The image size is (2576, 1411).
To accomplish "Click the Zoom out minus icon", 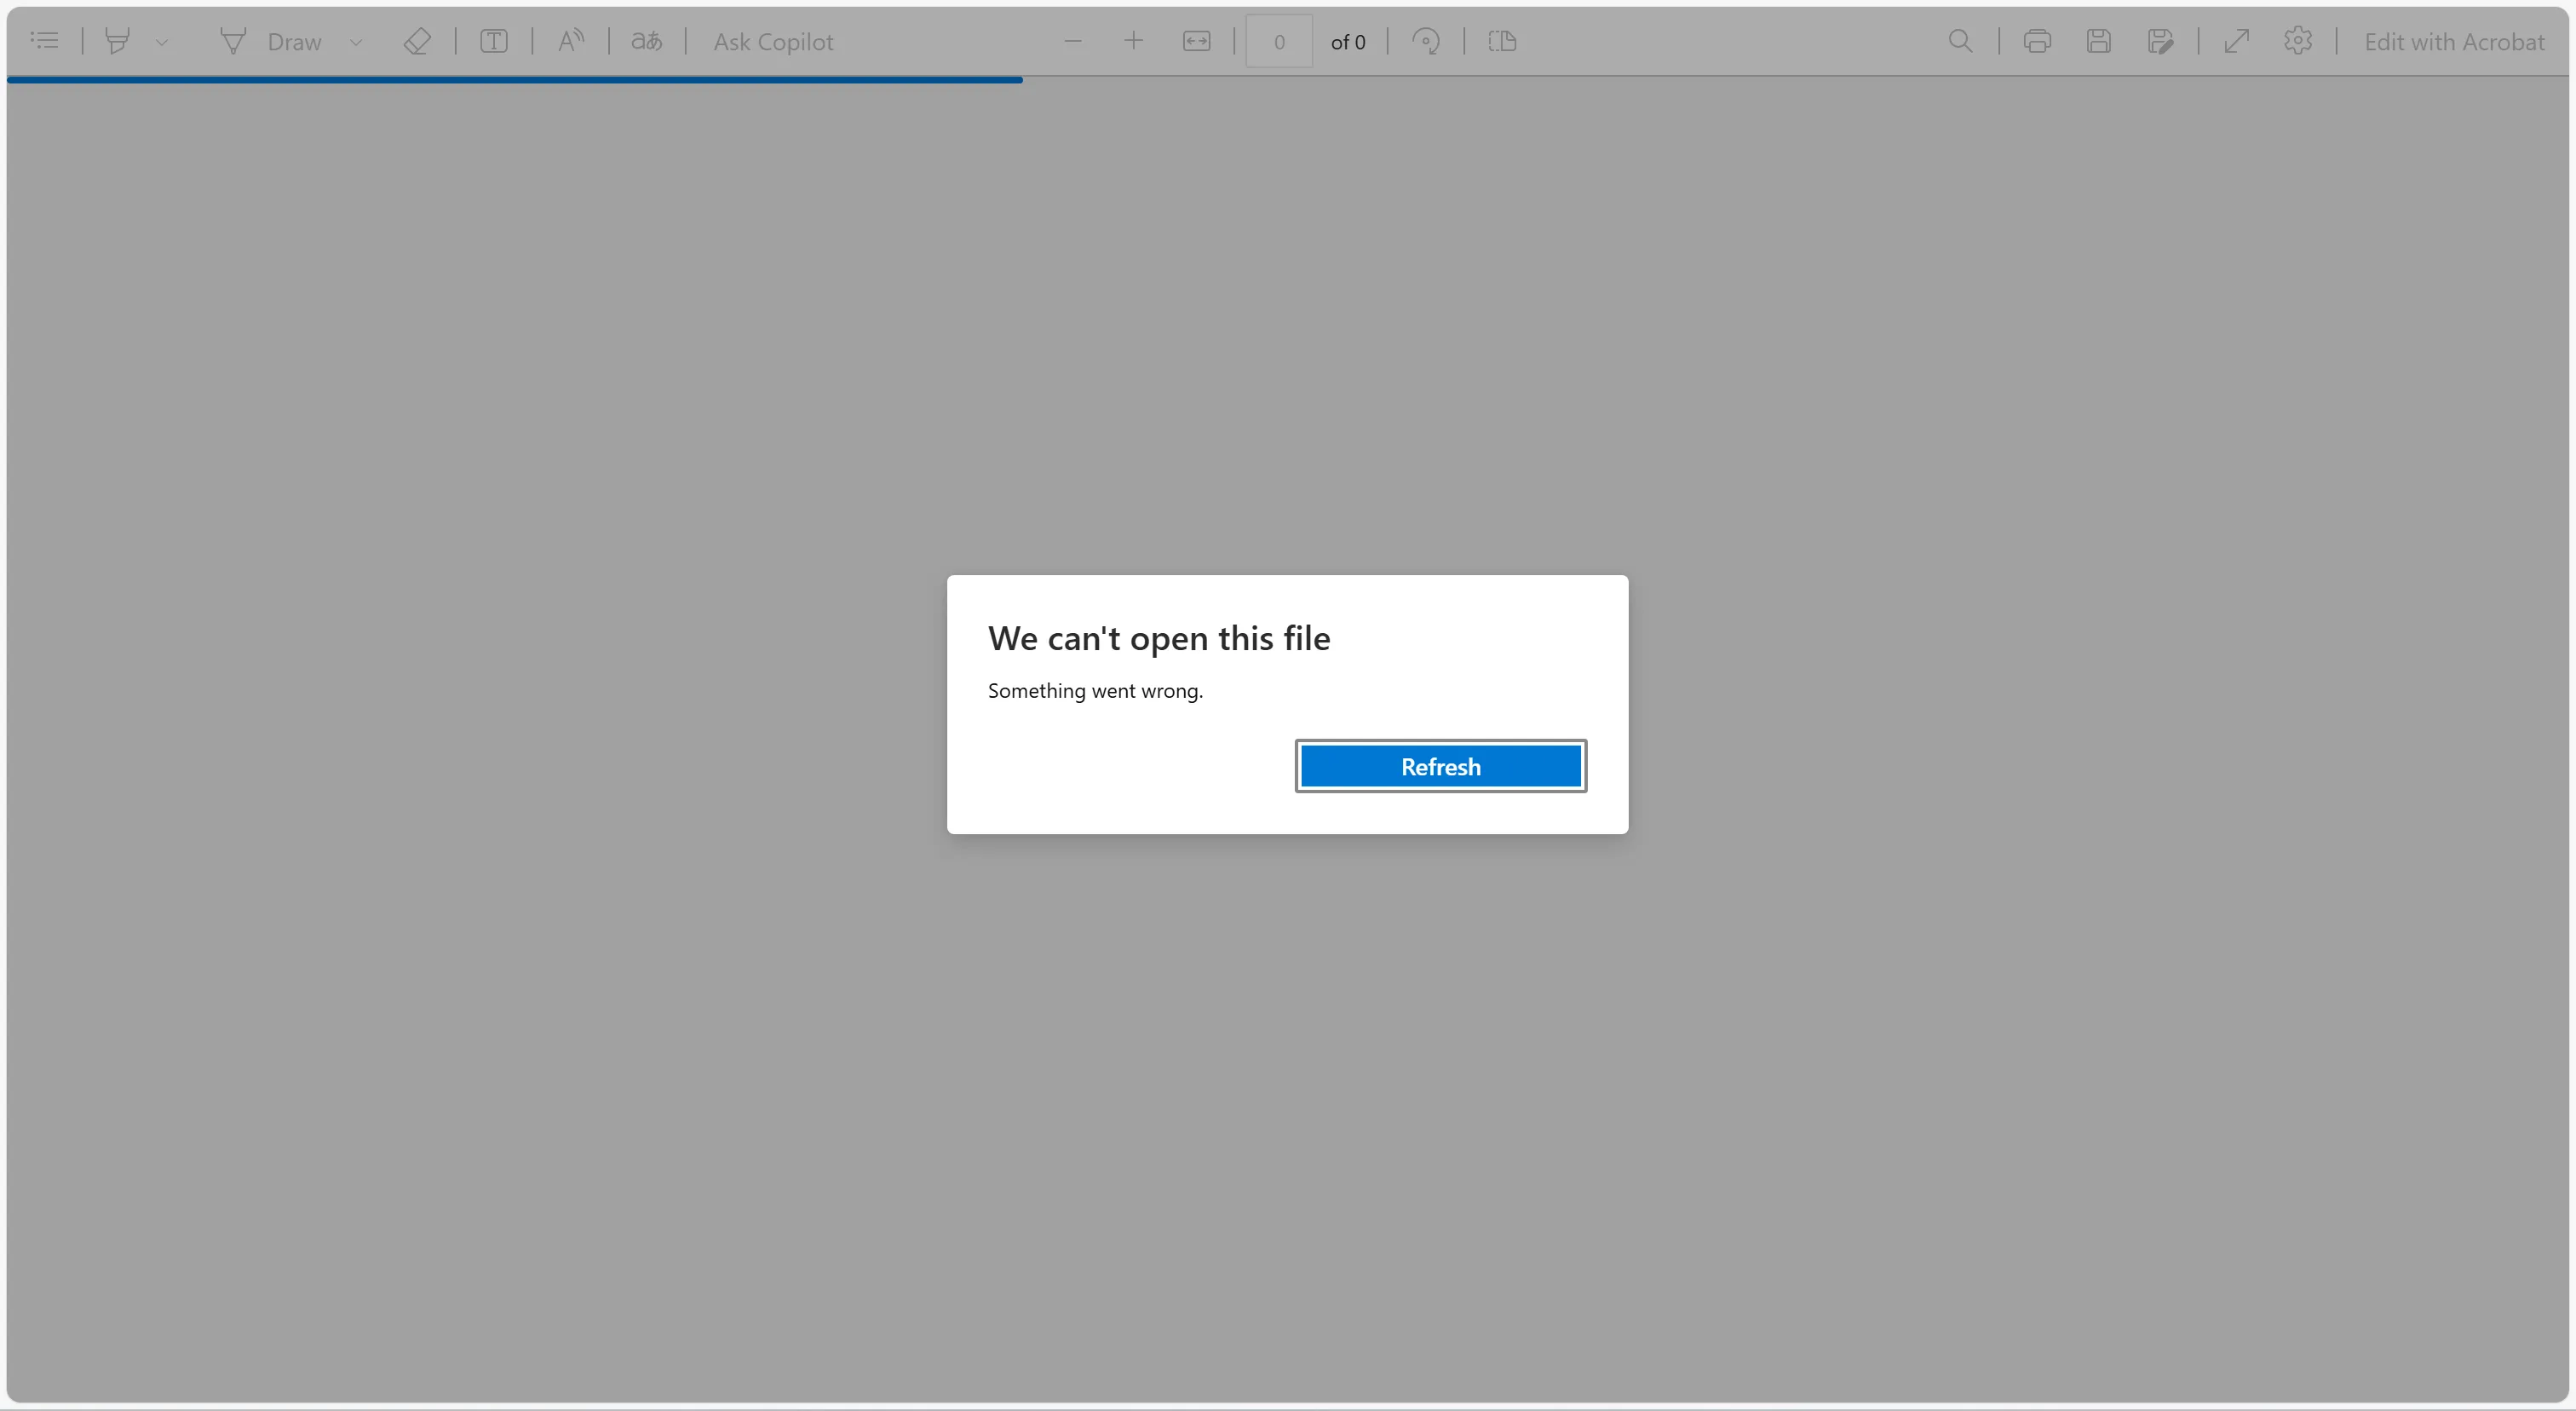I will coord(1073,41).
